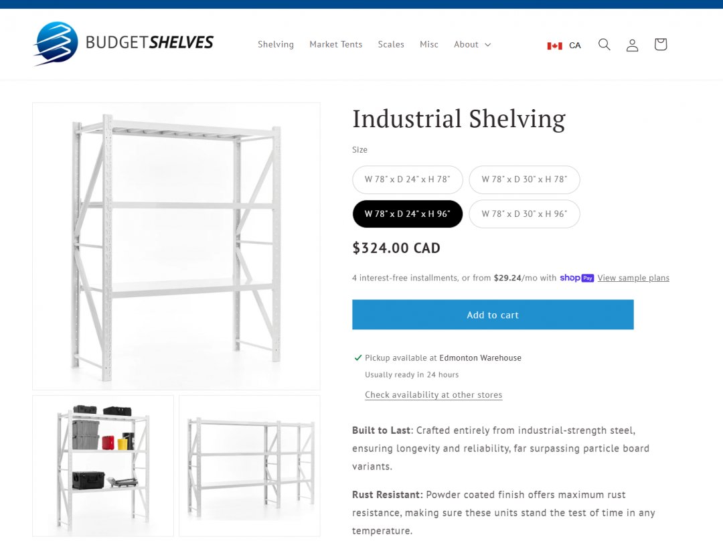This screenshot has height=541, width=723.
Task: Choose size W 78" x D 30" x H 96"
Action: 524,214
